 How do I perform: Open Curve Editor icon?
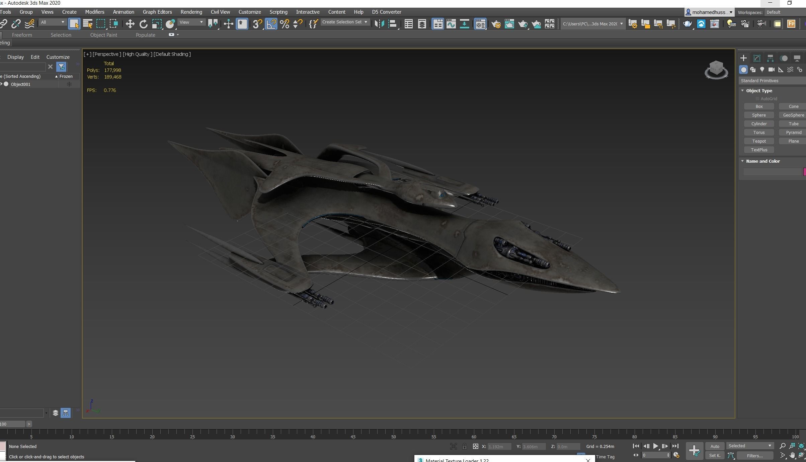tap(451, 24)
